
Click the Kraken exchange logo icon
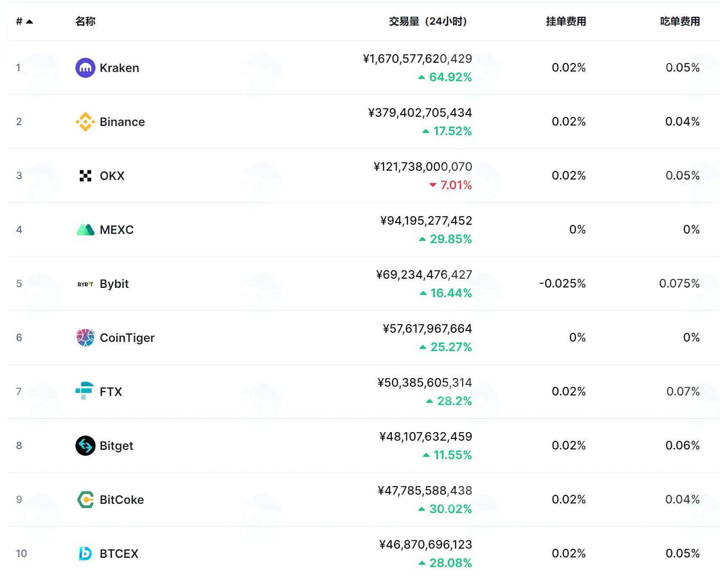[85, 68]
